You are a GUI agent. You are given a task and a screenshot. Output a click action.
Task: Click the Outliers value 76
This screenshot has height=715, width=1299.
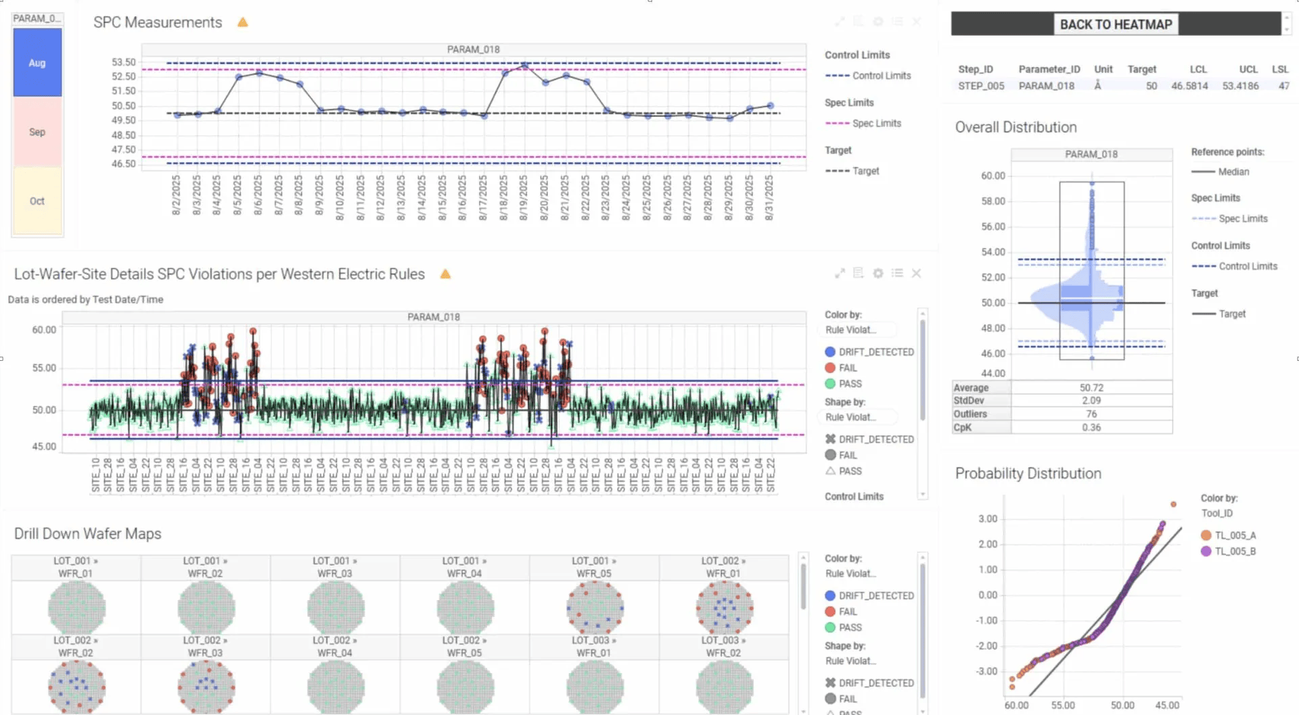(1091, 414)
